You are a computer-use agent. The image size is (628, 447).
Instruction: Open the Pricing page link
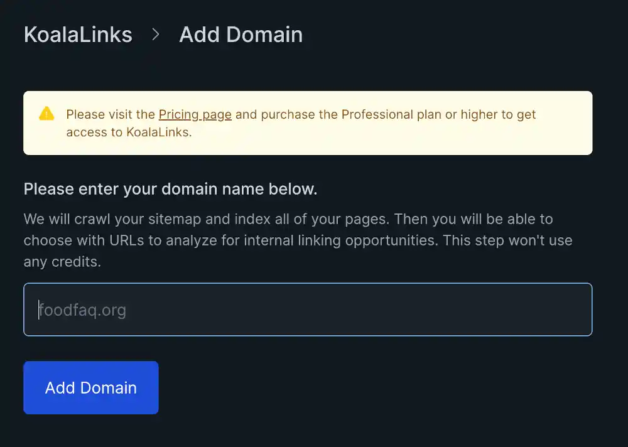tap(195, 114)
